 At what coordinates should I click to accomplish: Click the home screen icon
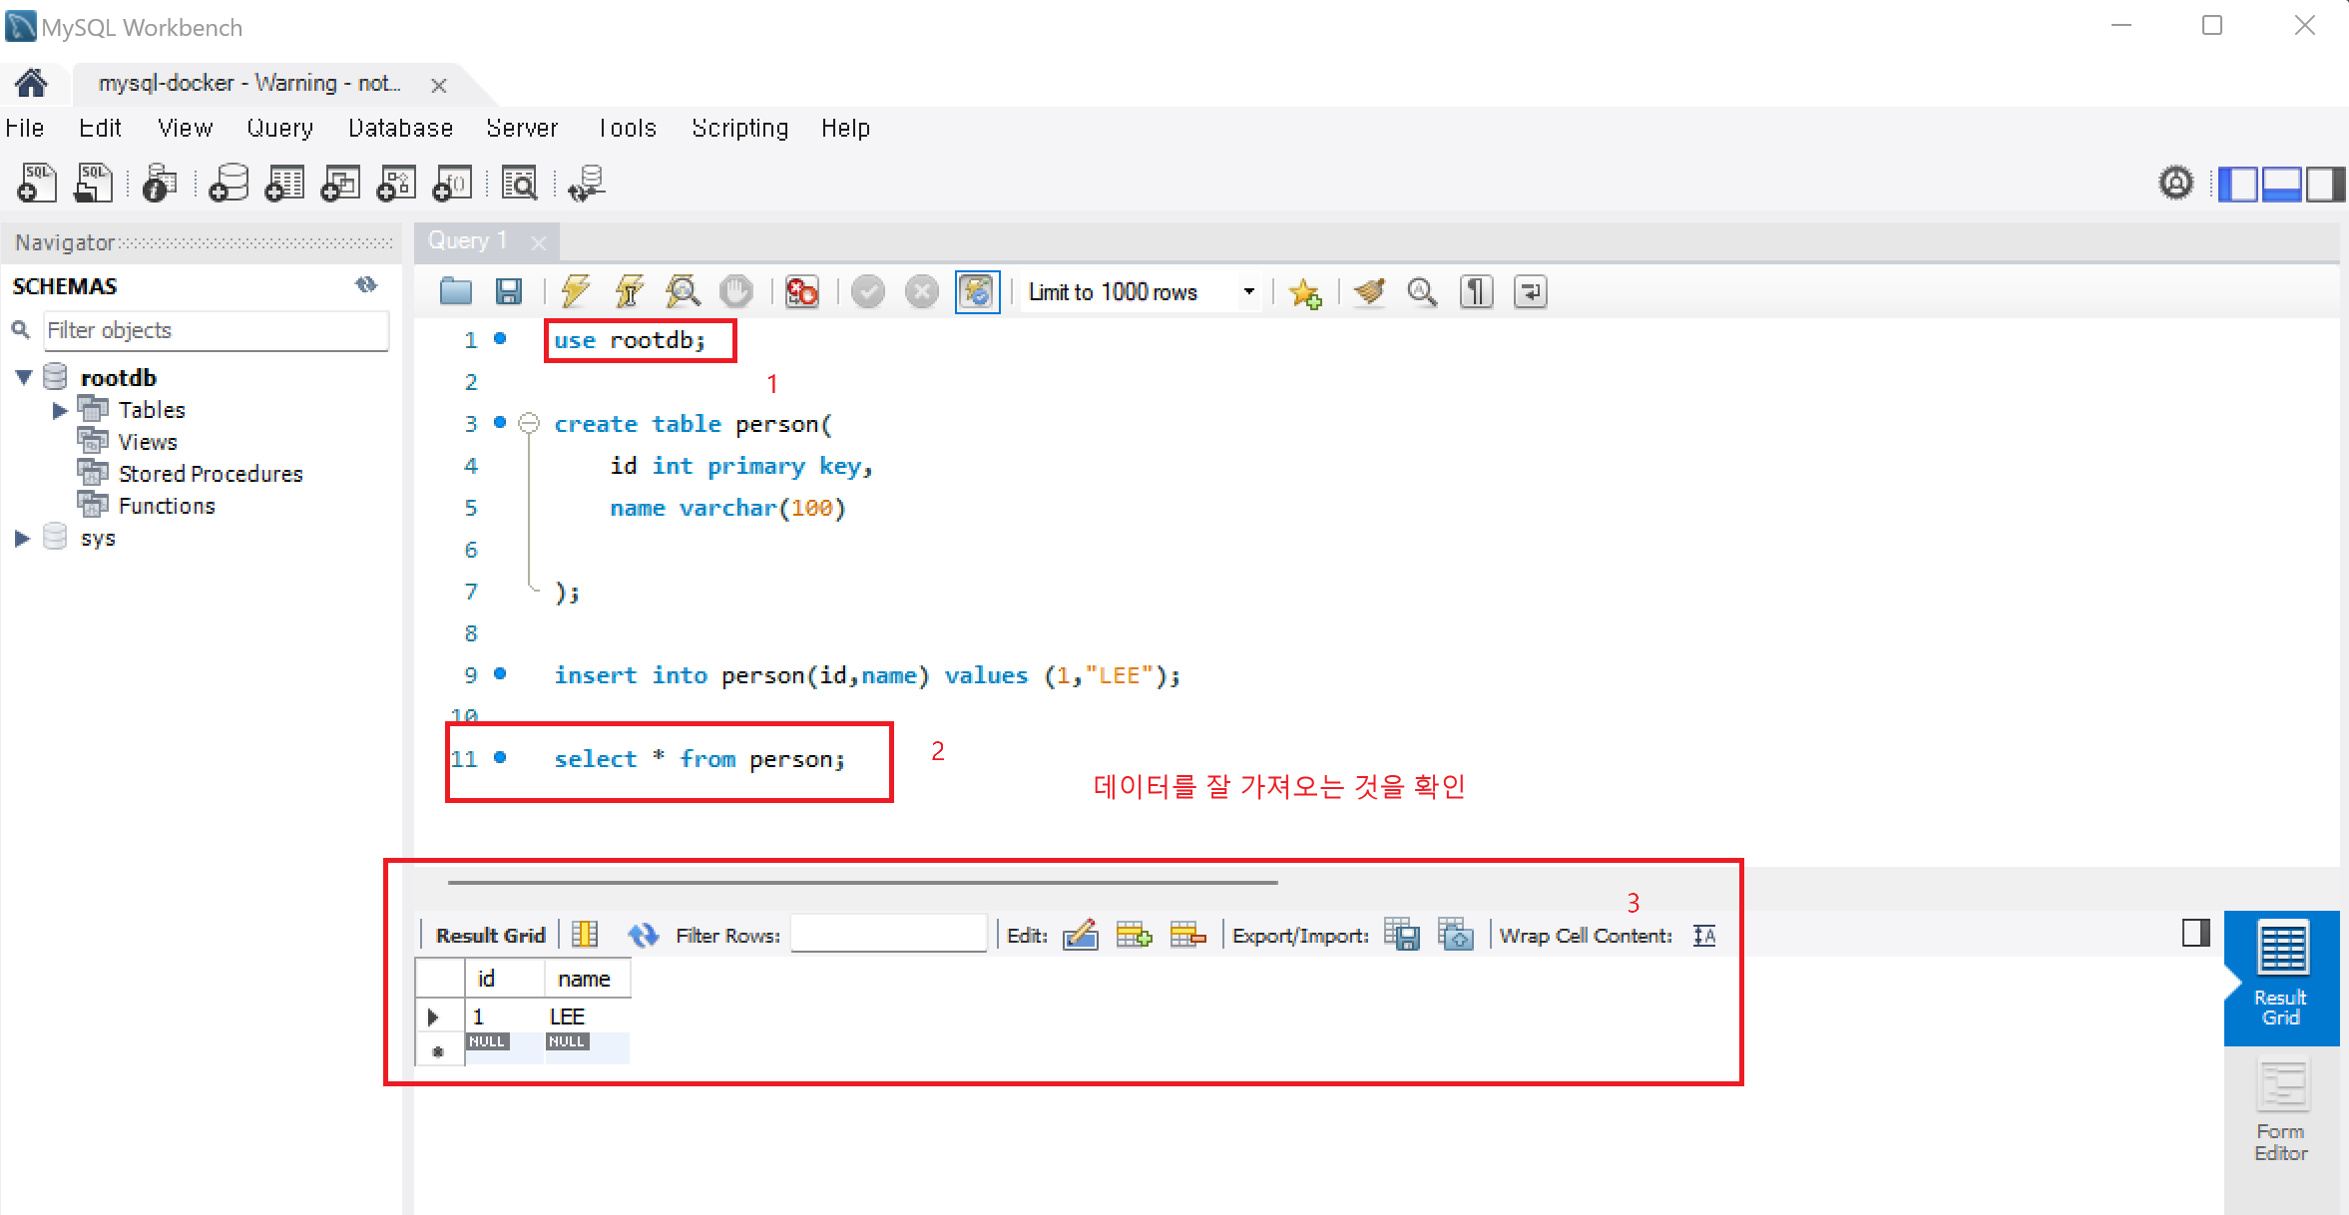pos(31,83)
